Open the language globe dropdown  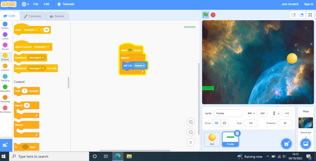(x=25, y=4)
